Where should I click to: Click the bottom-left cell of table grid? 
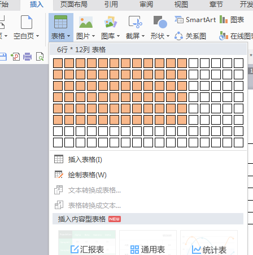58,142
